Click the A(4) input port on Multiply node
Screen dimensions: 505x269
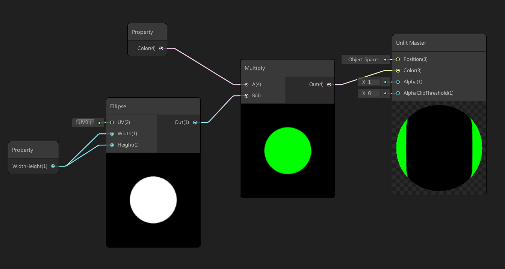point(246,84)
